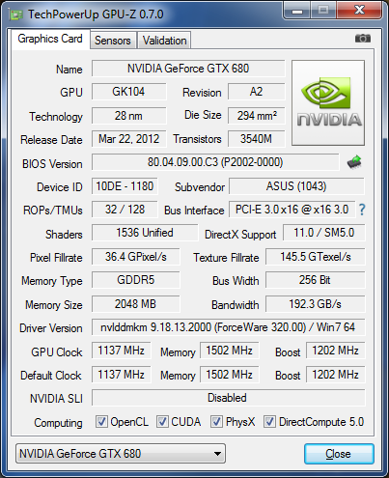Click the DirectX 11.0 / SM5.0 field
The image size is (389, 478).
coord(324,233)
